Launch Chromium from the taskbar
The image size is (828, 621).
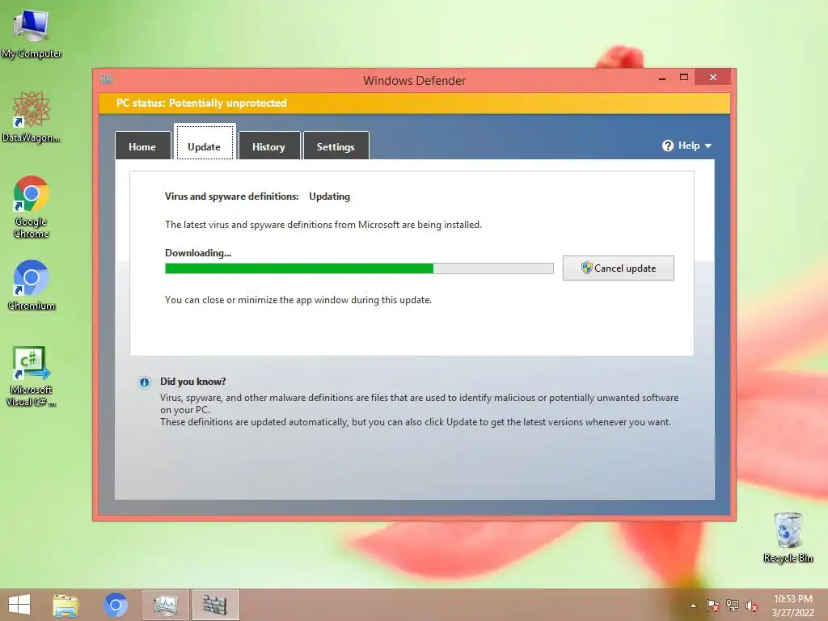(116, 605)
